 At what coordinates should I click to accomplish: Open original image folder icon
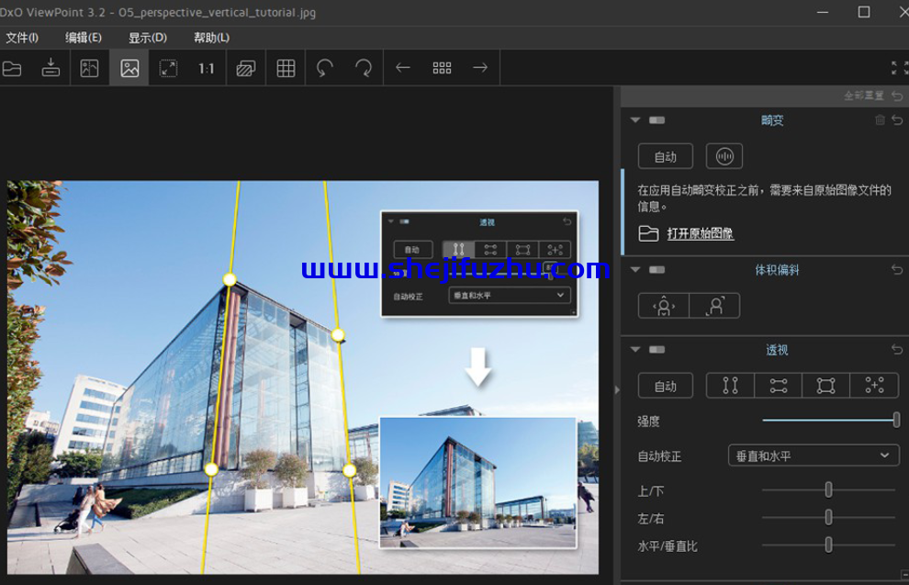[x=648, y=233]
